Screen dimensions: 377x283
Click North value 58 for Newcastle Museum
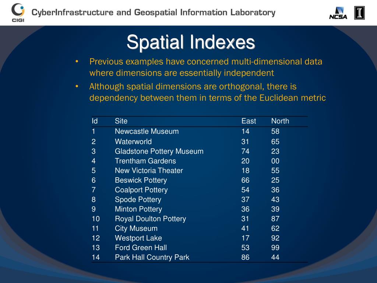275,132
